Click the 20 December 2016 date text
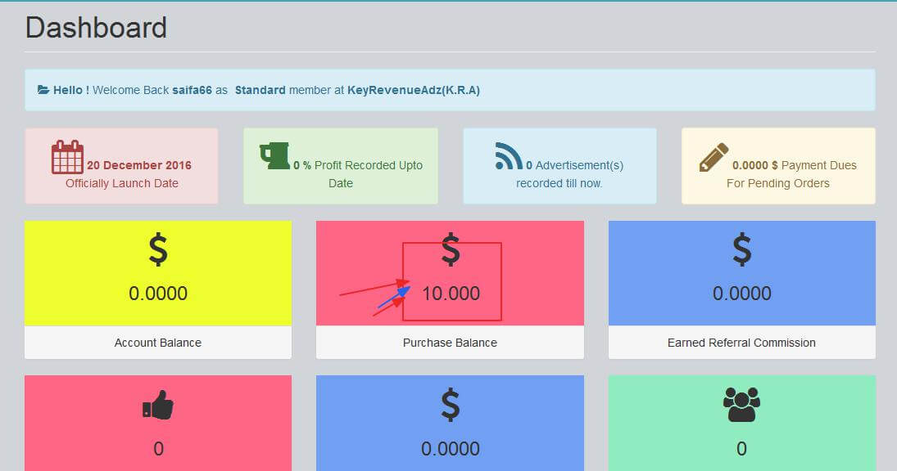Viewport: 897px width, 471px height. [x=139, y=165]
